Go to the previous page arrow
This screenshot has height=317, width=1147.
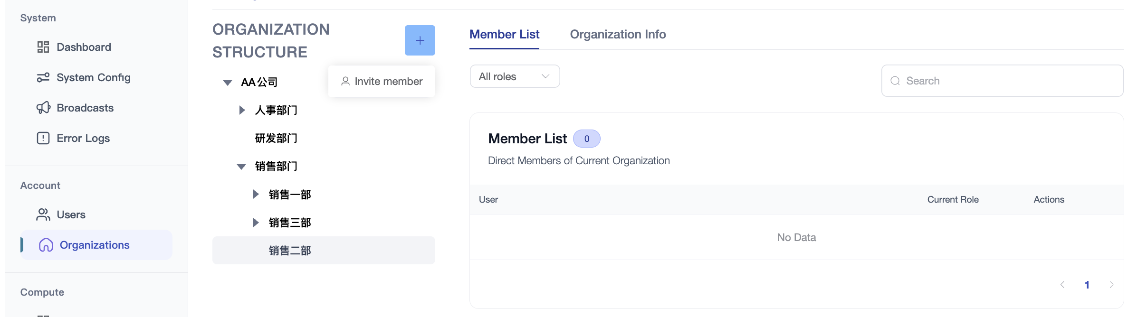pyautogui.click(x=1062, y=285)
